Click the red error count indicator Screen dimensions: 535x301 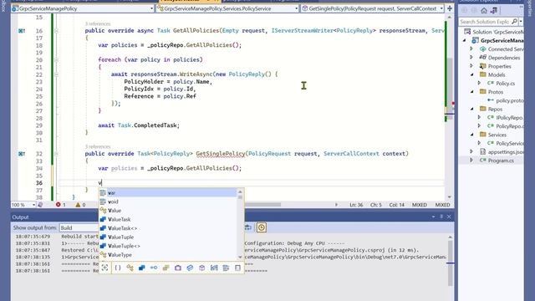(61, 205)
